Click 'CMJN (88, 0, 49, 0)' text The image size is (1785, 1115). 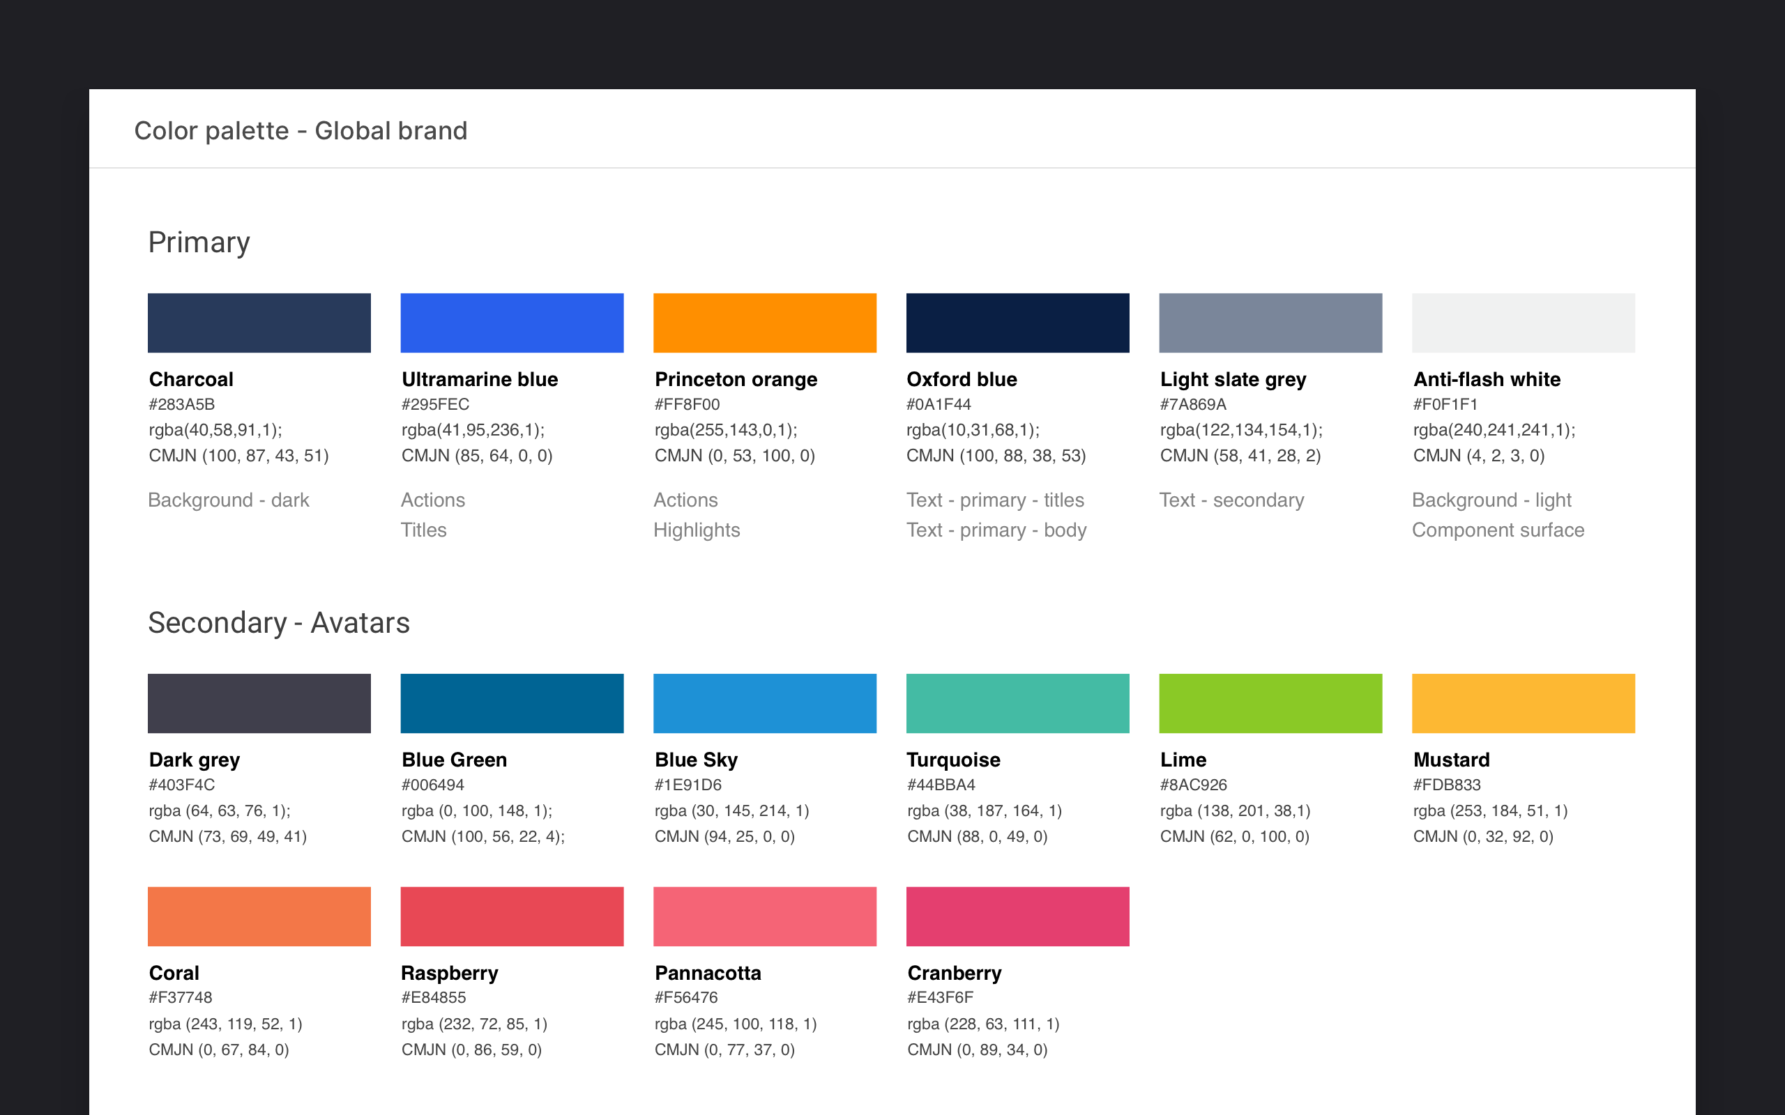point(978,836)
